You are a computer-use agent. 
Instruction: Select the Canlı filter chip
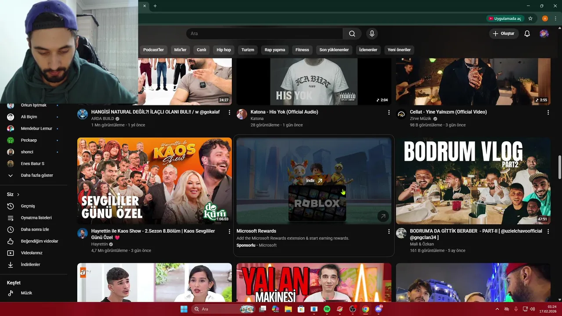[x=202, y=50]
